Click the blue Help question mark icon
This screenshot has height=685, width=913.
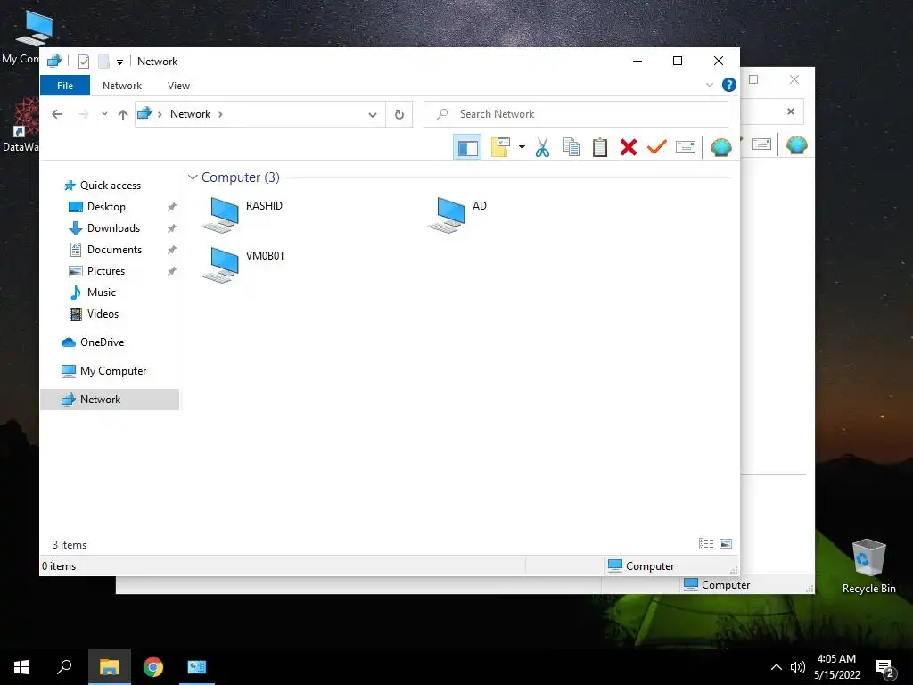pos(729,85)
